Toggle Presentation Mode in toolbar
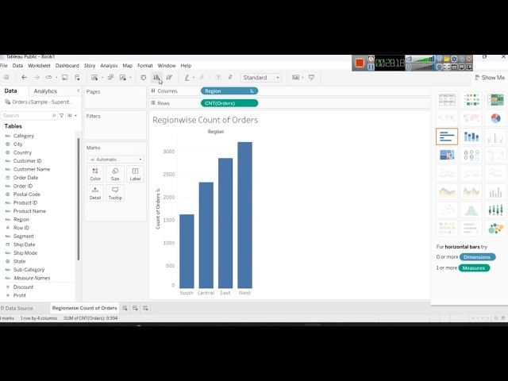 (x=311, y=78)
